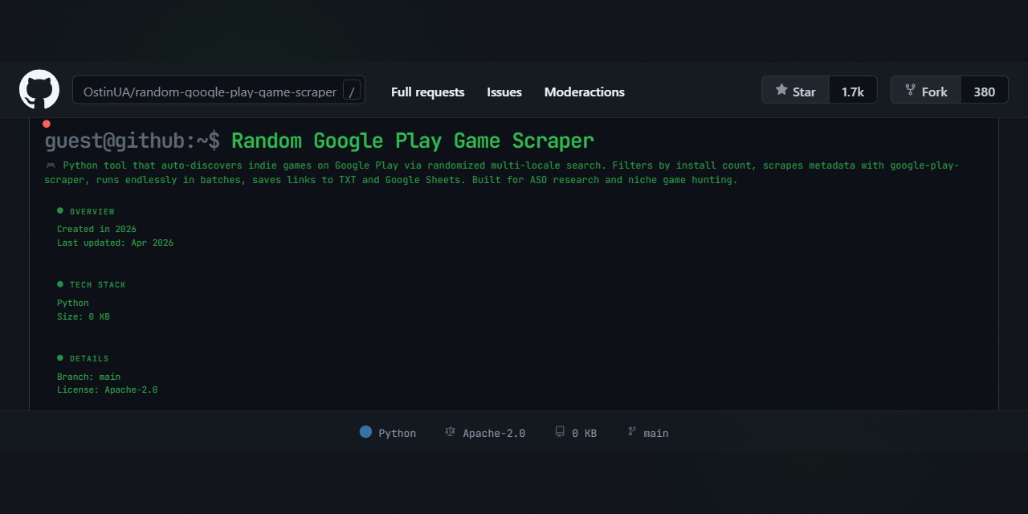
Task: Click the green bullet beside TECH STACK
Action: (60, 284)
